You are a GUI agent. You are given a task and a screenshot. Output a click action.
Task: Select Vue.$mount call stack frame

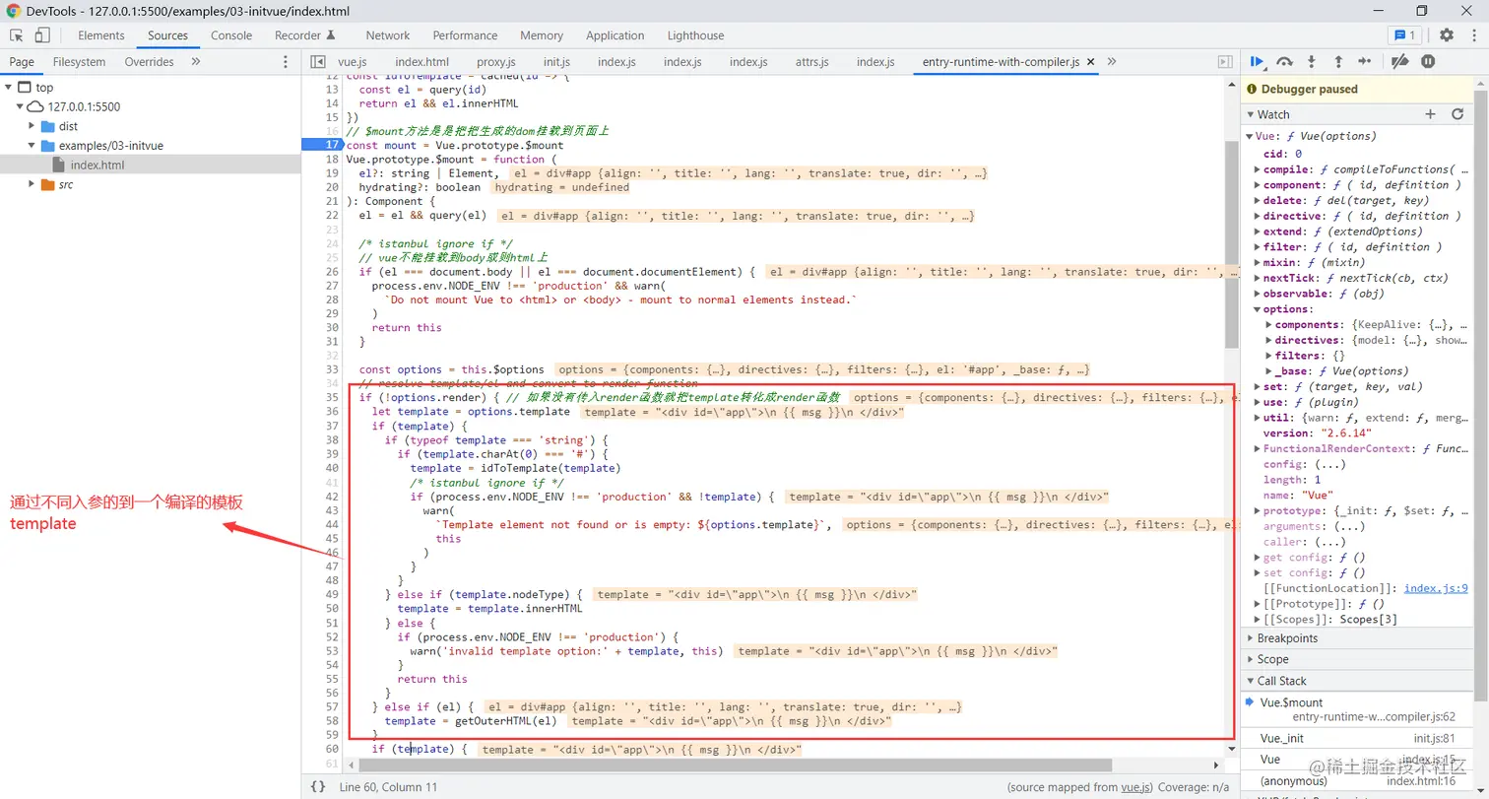[x=1357, y=709]
